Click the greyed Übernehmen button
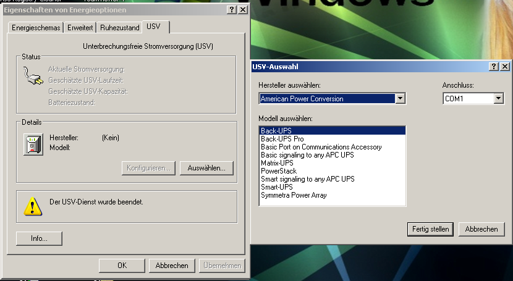513x281 pixels. [x=222, y=266]
